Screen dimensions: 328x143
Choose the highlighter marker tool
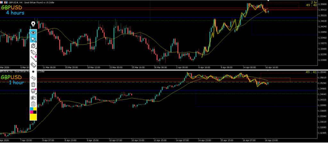(33, 52)
